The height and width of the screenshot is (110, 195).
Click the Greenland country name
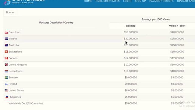click(14, 32)
